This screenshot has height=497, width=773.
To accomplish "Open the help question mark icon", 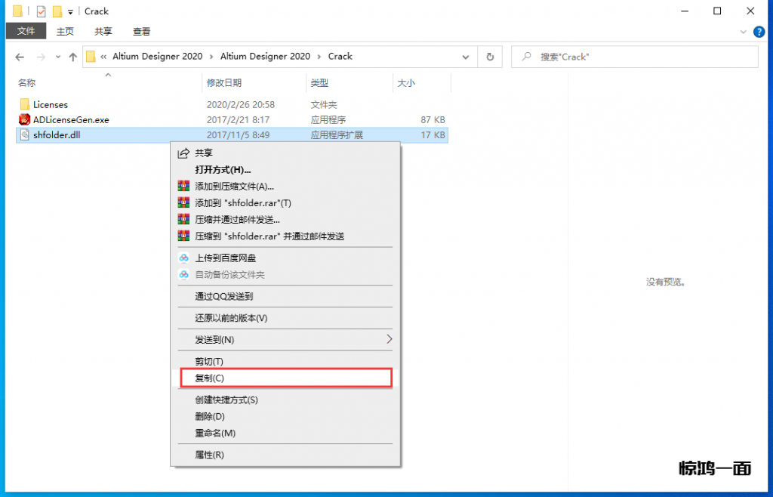I will [x=758, y=32].
